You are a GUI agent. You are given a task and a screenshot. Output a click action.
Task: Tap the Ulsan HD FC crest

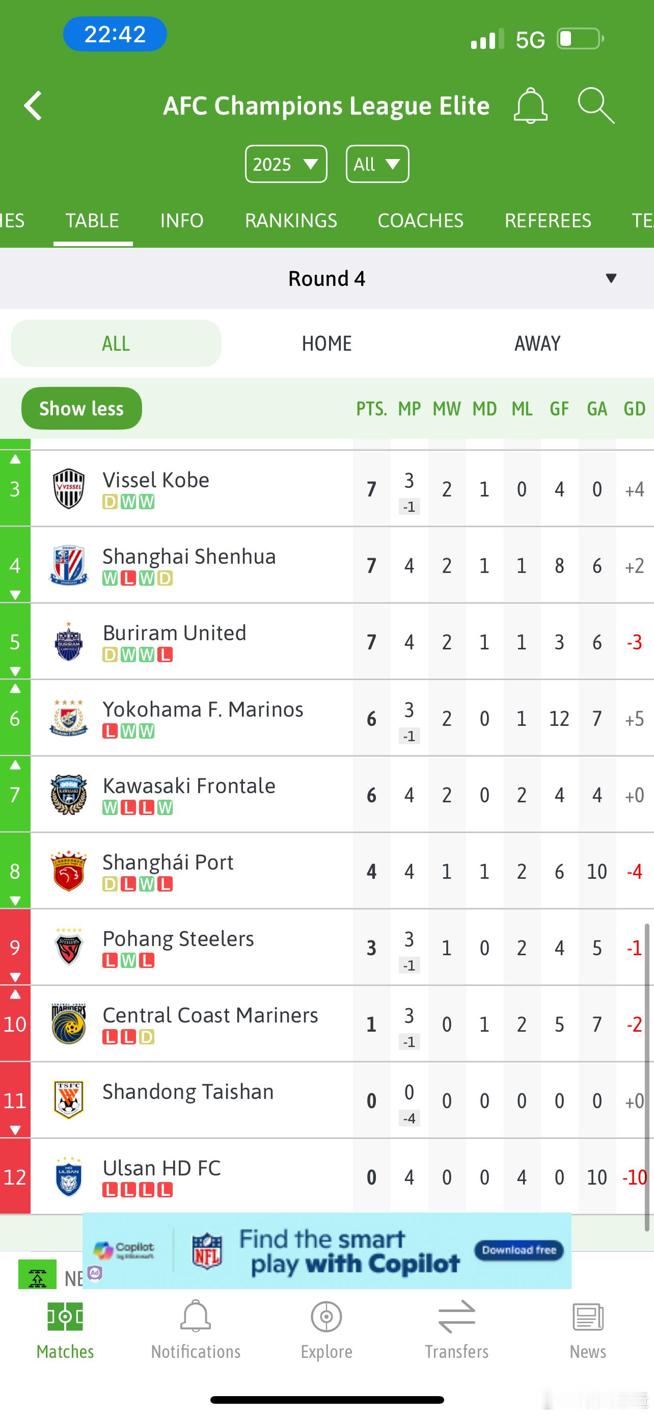tap(69, 1176)
